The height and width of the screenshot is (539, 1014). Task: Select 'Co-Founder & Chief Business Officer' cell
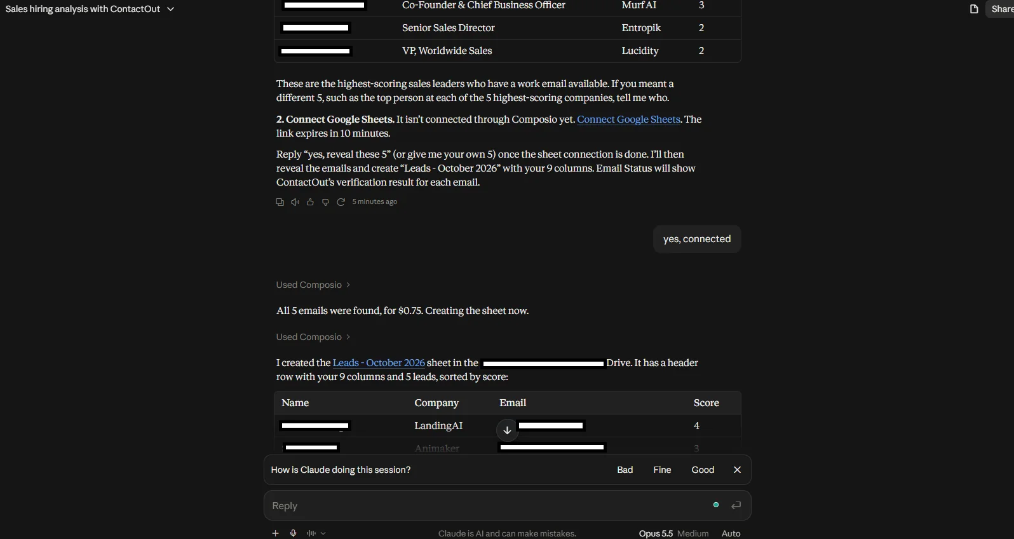click(x=483, y=5)
